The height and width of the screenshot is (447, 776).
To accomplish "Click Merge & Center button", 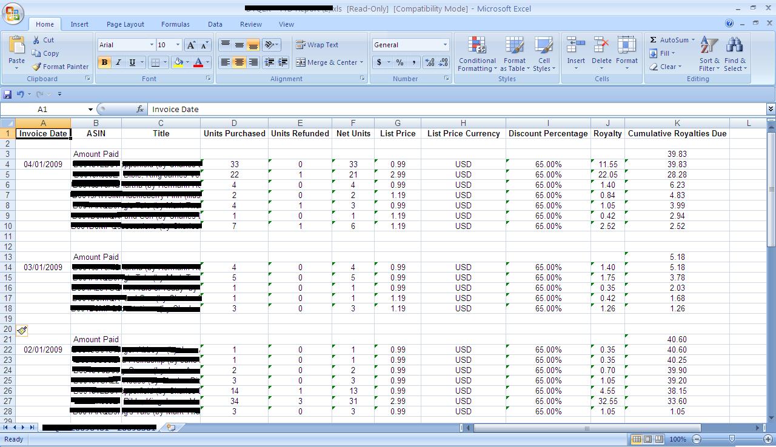I will coord(329,62).
